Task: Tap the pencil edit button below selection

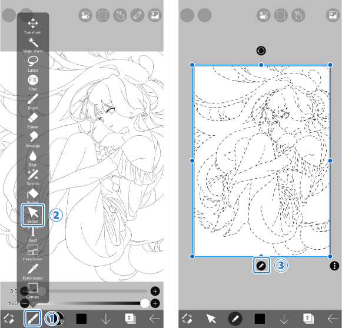Action: (261, 265)
